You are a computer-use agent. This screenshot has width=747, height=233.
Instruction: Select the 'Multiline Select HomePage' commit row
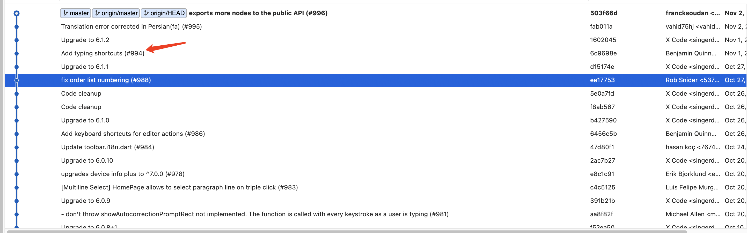(179, 187)
